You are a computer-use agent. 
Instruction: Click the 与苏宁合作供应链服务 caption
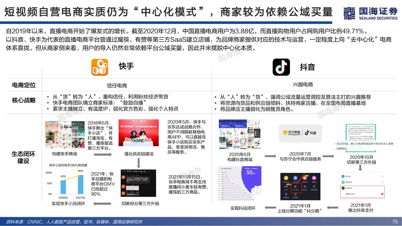300,159
